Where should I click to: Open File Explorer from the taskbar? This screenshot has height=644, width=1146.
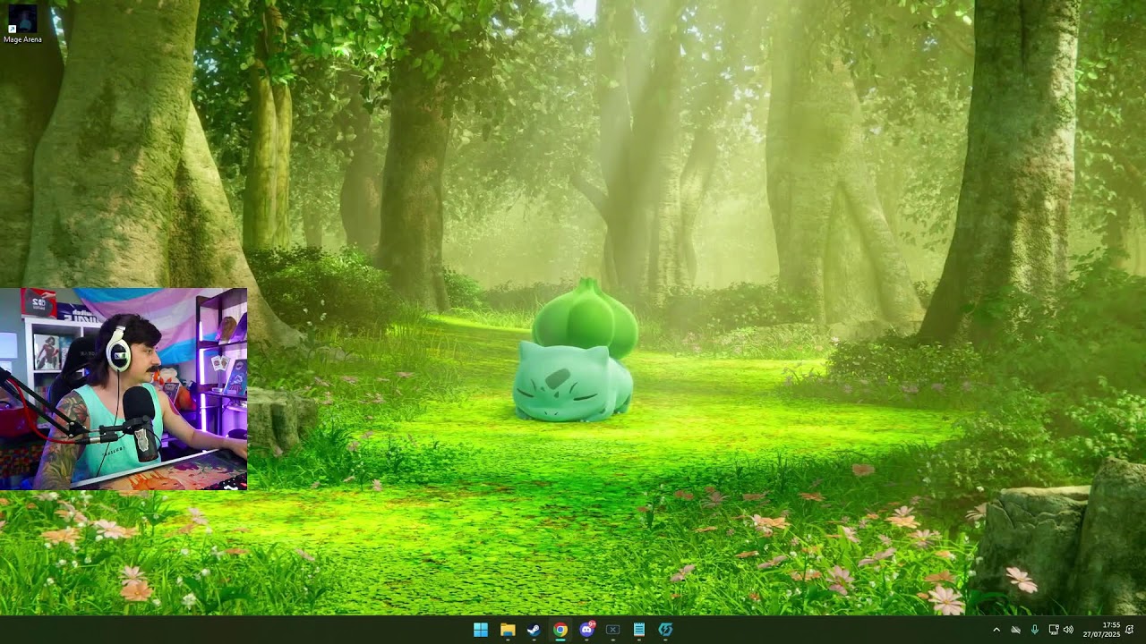(x=508, y=630)
